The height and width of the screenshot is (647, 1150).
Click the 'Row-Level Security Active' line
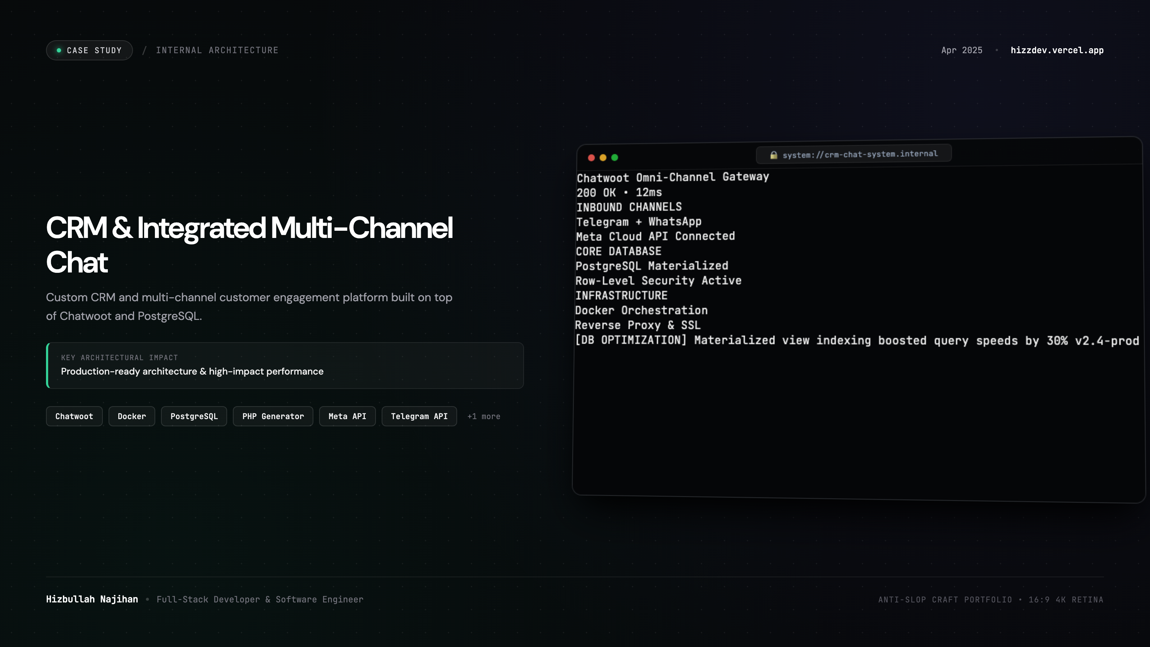point(658,281)
